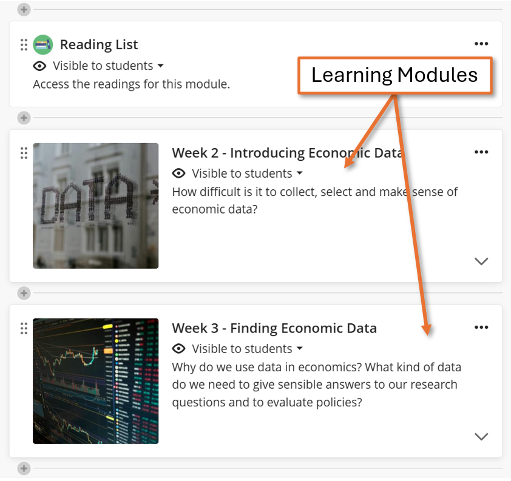Image resolution: width=511 pixels, height=481 pixels.
Task: Open Reading List 'Visible to students' dropdown
Action: click(108, 66)
